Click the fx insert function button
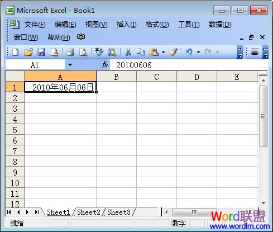Viewport: 273px width, 232px height. pyautogui.click(x=105, y=65)
